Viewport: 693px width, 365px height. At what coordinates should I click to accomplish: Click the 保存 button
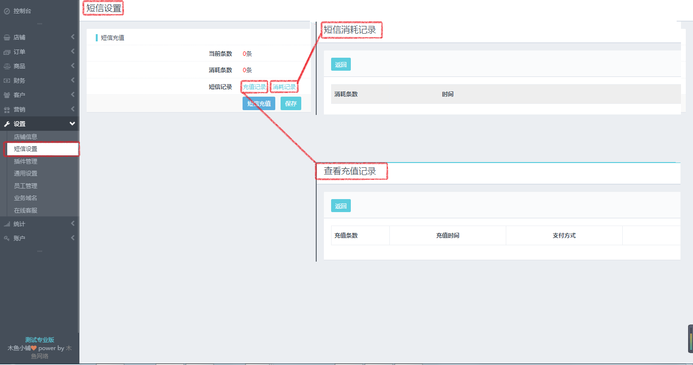click(291, 103)
